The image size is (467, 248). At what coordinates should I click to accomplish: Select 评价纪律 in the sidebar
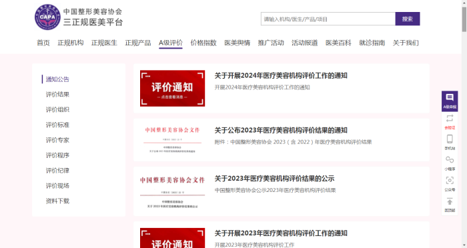point(57,170)
